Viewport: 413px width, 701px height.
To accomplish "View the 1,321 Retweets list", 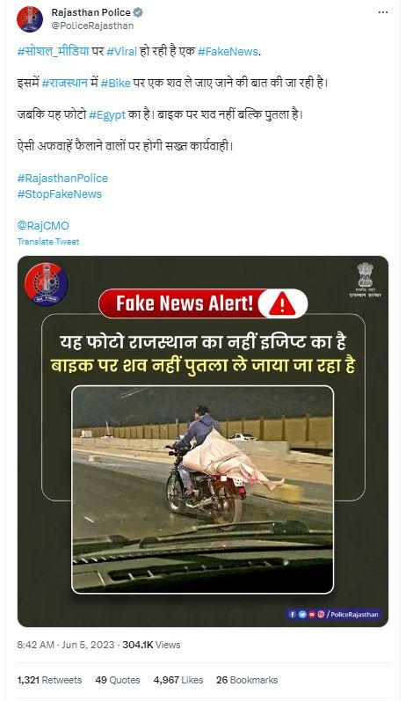I will (x=49, y=680).
